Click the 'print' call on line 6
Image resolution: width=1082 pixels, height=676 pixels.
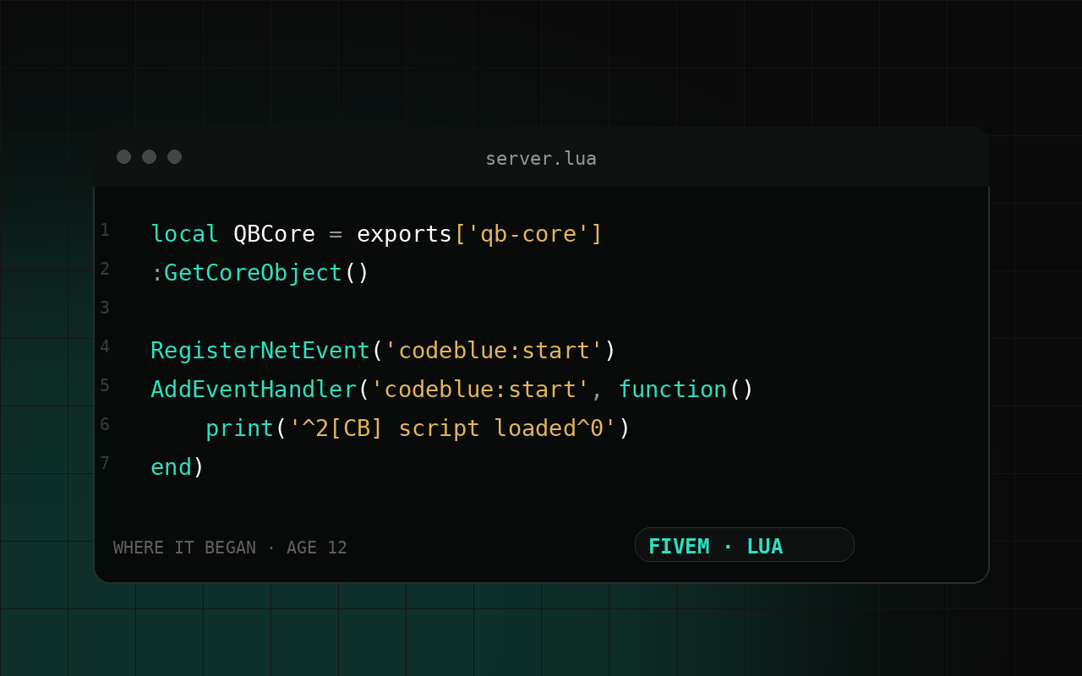tap(240, 428)
